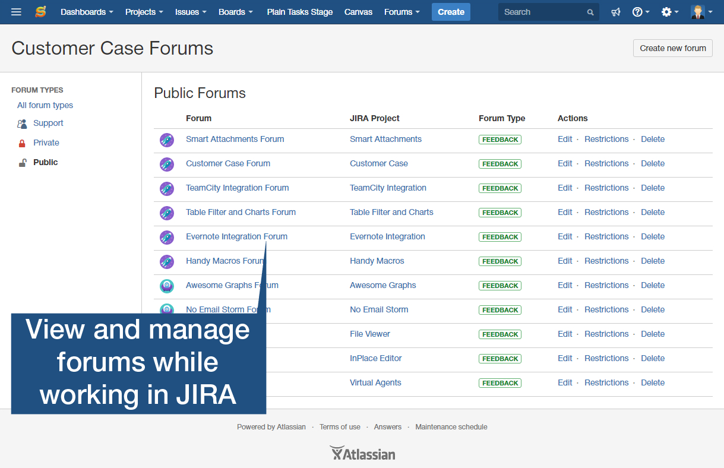724x468 pixels.
Task: Click the Public unlocked padlock icon
Action: point(22,163)
